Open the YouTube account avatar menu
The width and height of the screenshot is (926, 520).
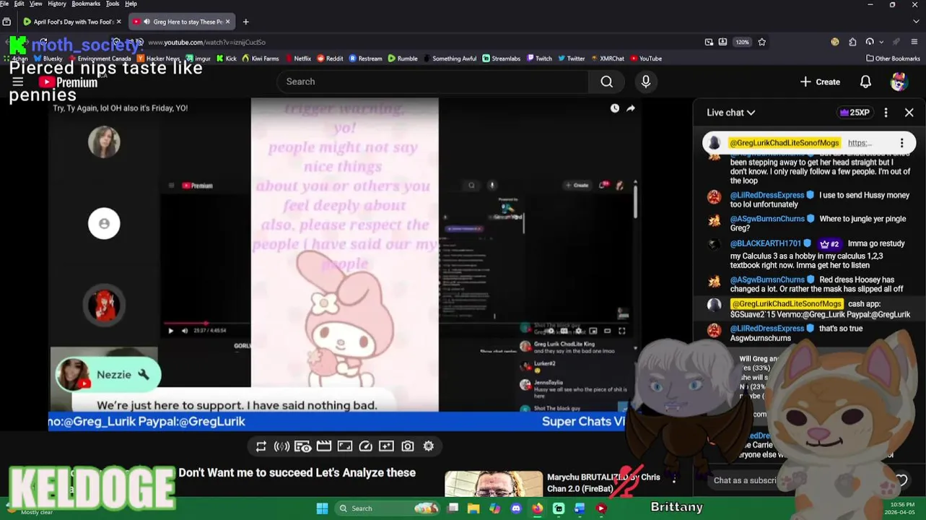pos(899,82)
